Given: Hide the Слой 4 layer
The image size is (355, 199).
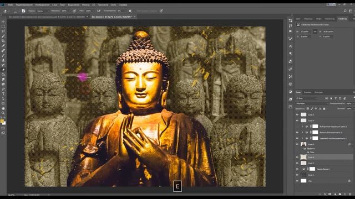Looking at the screenshot, I should (297, 121).
